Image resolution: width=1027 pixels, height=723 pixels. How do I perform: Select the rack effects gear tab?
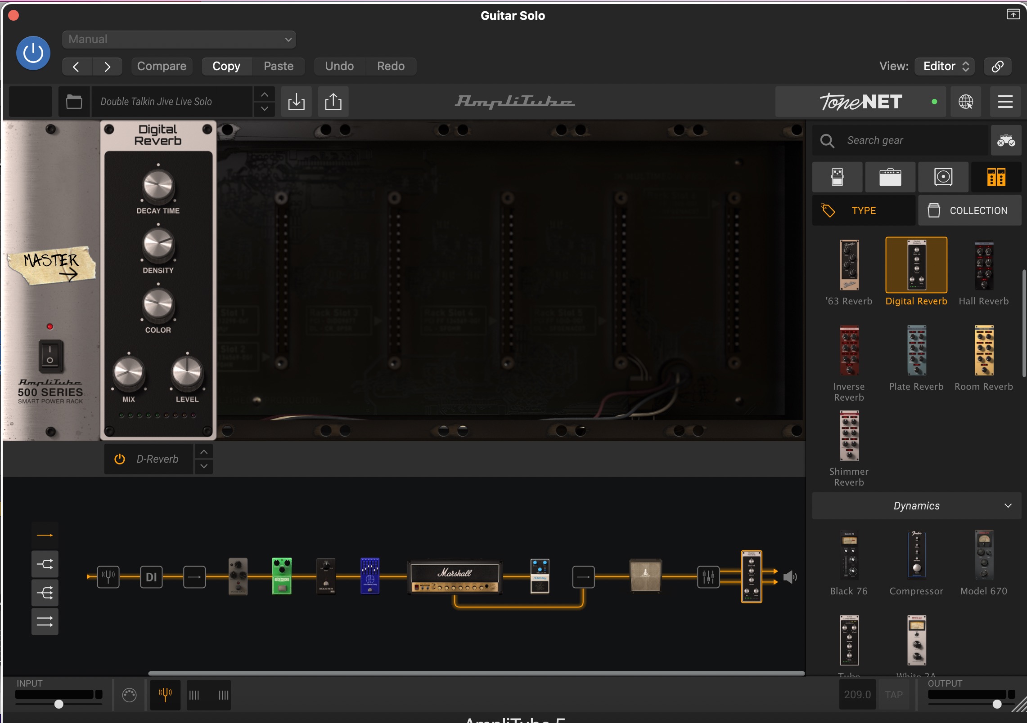click(996, 177)
